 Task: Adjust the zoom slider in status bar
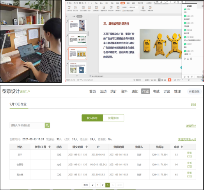click(189, 80)
